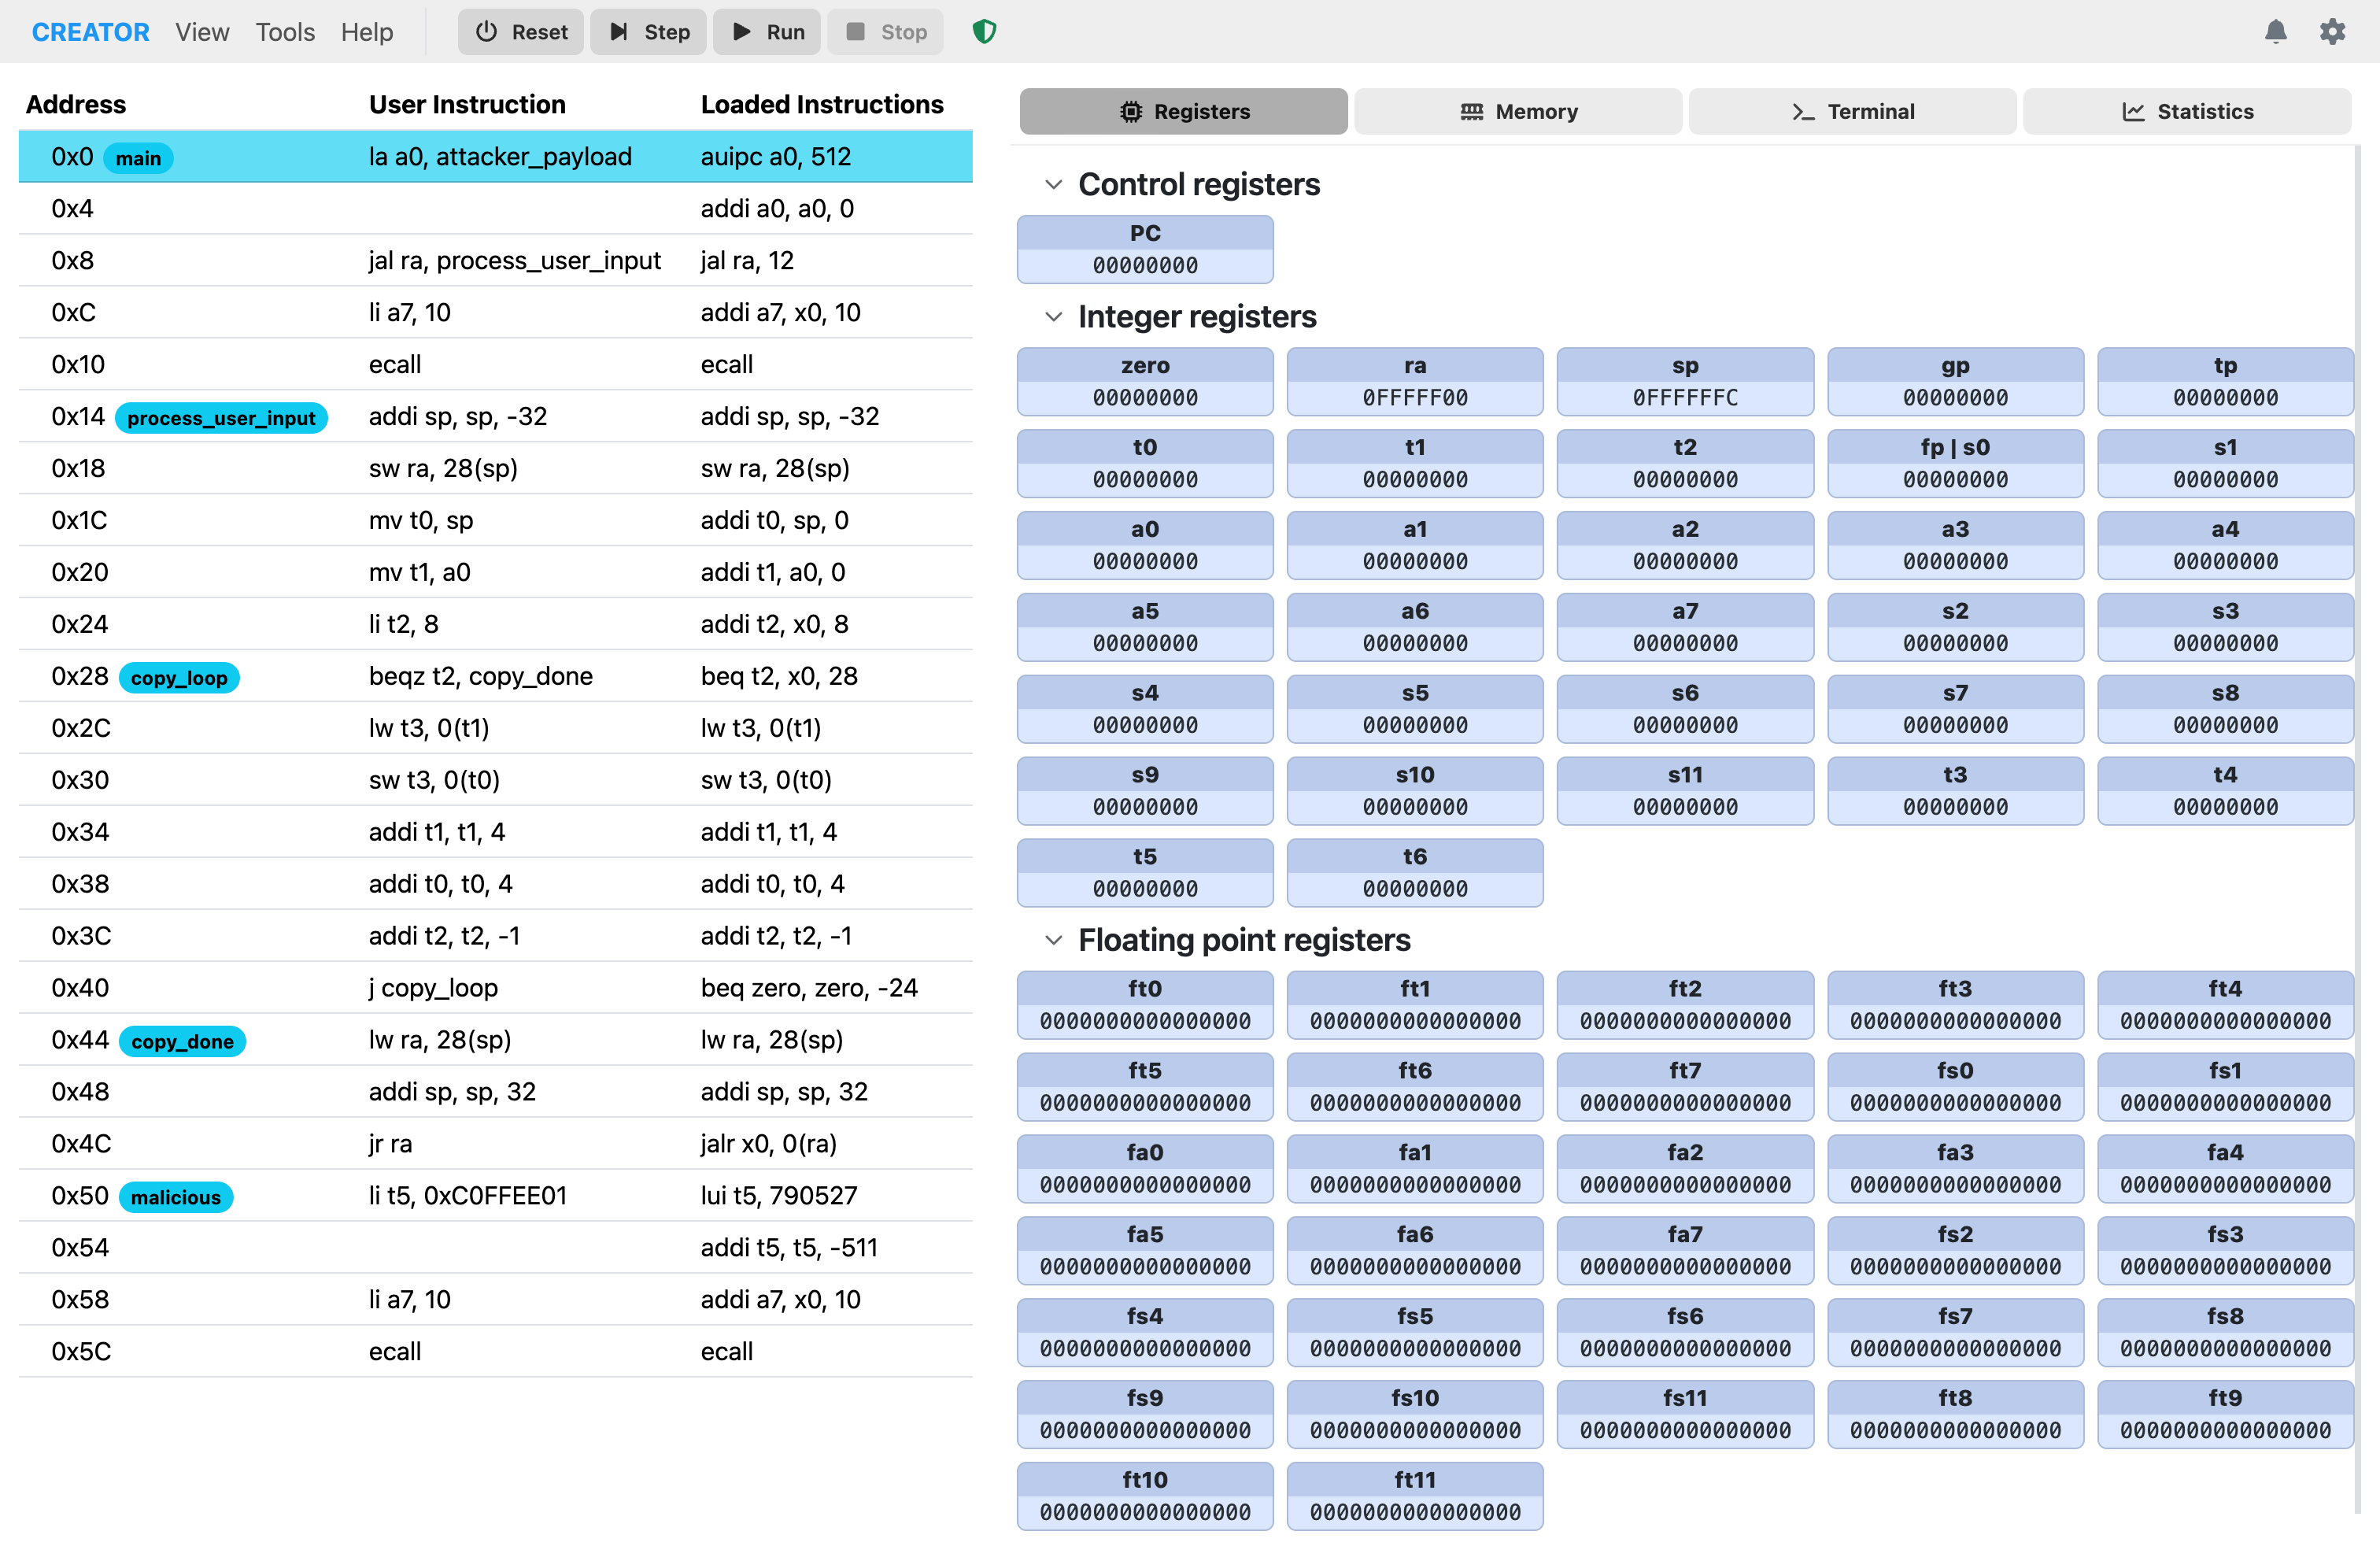Click the copy_loop label badge

pyautogui.click(x=179, y=677)
